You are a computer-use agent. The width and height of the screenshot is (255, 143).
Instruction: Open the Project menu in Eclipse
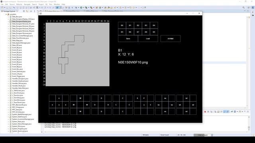(x=41, y=4)
